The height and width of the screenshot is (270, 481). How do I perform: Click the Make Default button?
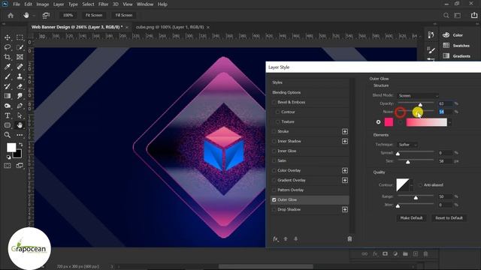411,218
